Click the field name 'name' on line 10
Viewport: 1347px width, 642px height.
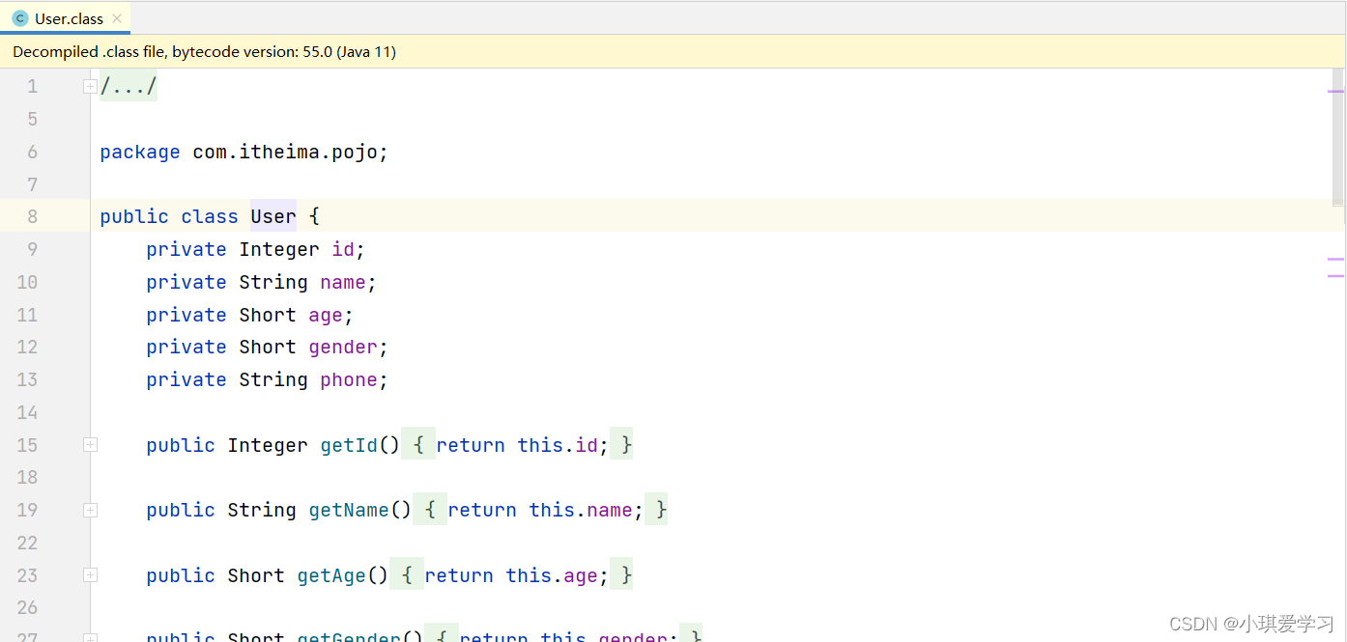pyautogui.click(x=343, y=282)
